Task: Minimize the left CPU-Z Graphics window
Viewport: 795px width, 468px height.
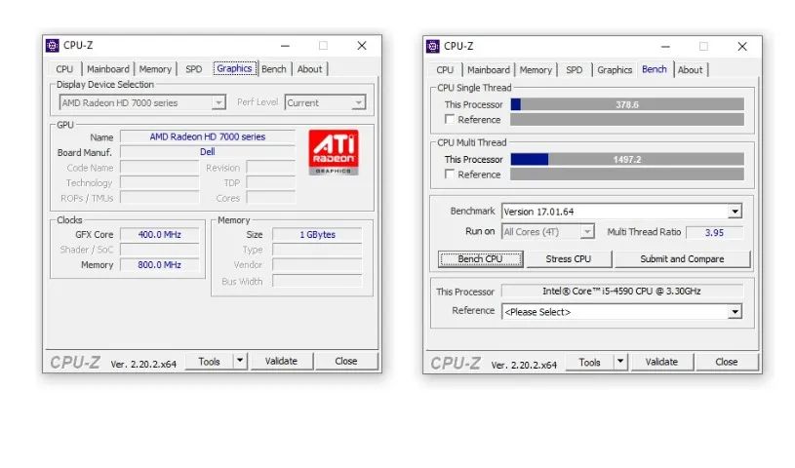Action: pos(286,46)
